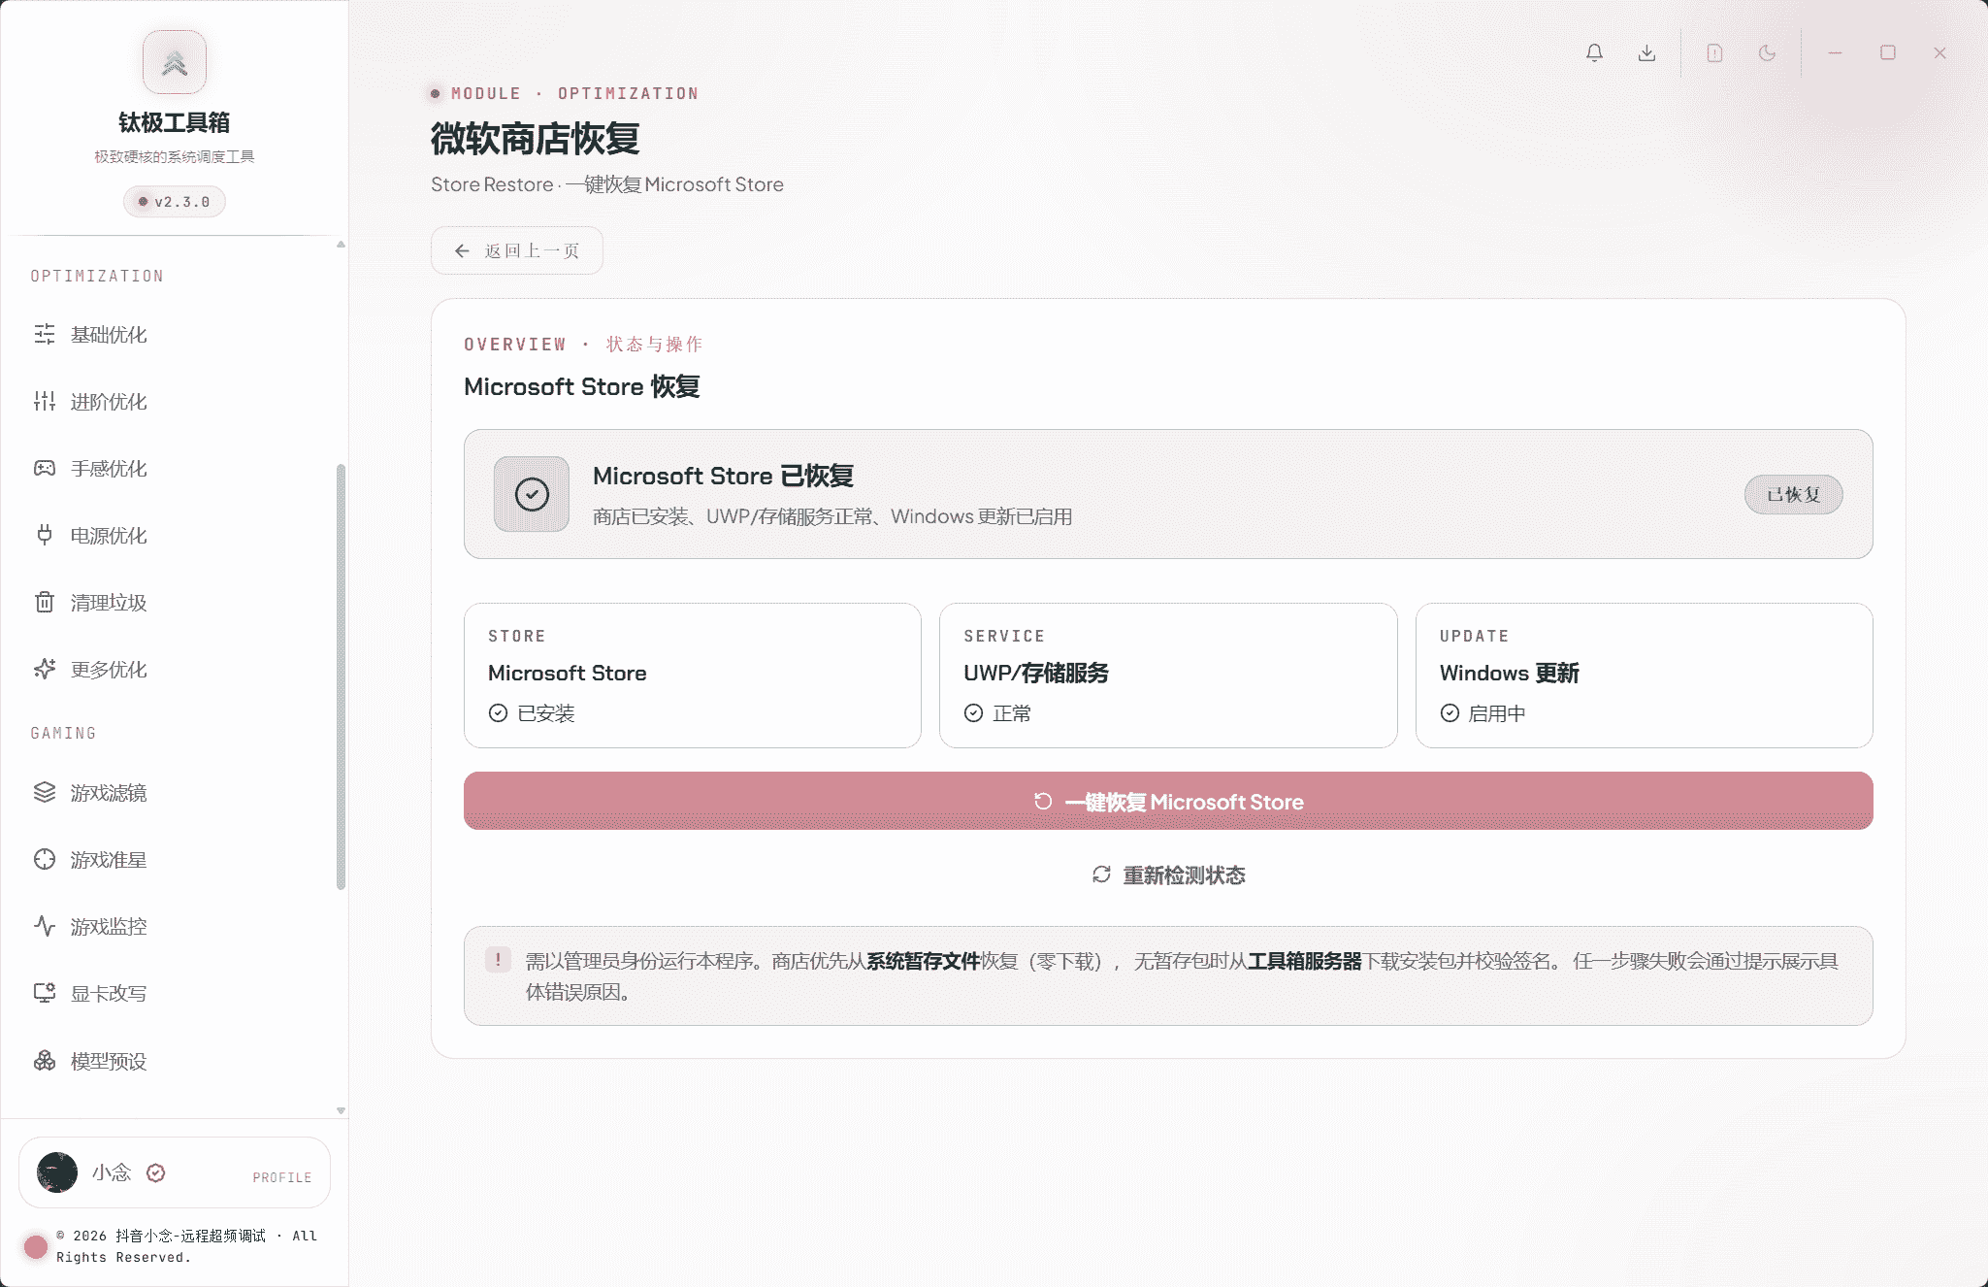The height and width of the screenshot is (1287, 1988).
Task: Click the alert document icon in the title bar
Action: coord(1714,52)
